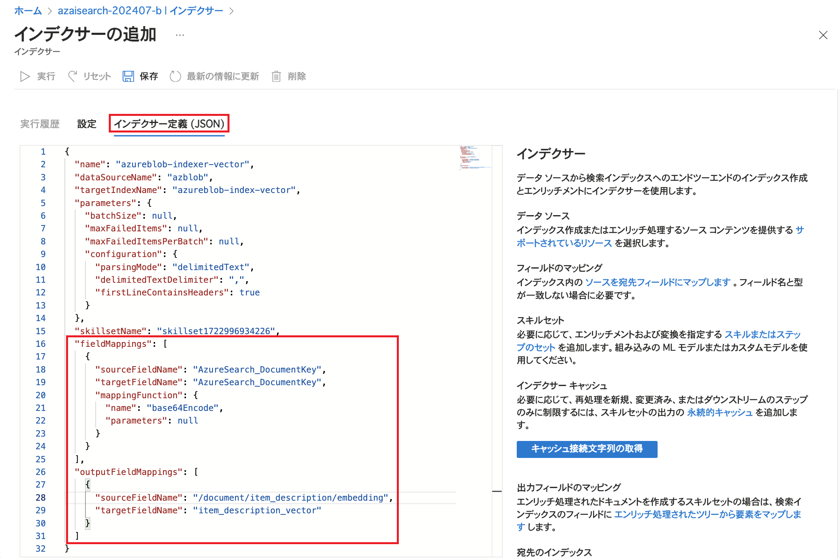
Task: Click the "azblob" dataSourceName value
Action: click(x=188, y=178)
